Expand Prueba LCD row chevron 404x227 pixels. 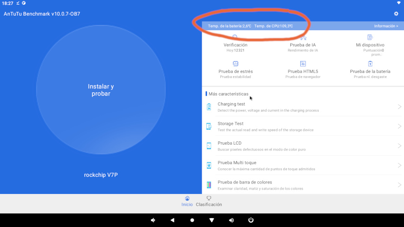click(x=399, y=146)
